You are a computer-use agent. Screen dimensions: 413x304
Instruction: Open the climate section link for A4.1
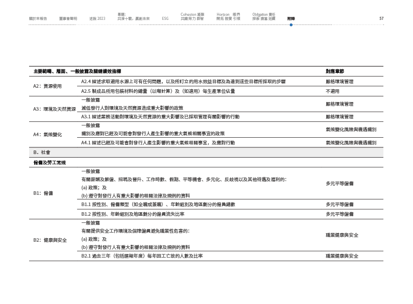click(350, 142)
